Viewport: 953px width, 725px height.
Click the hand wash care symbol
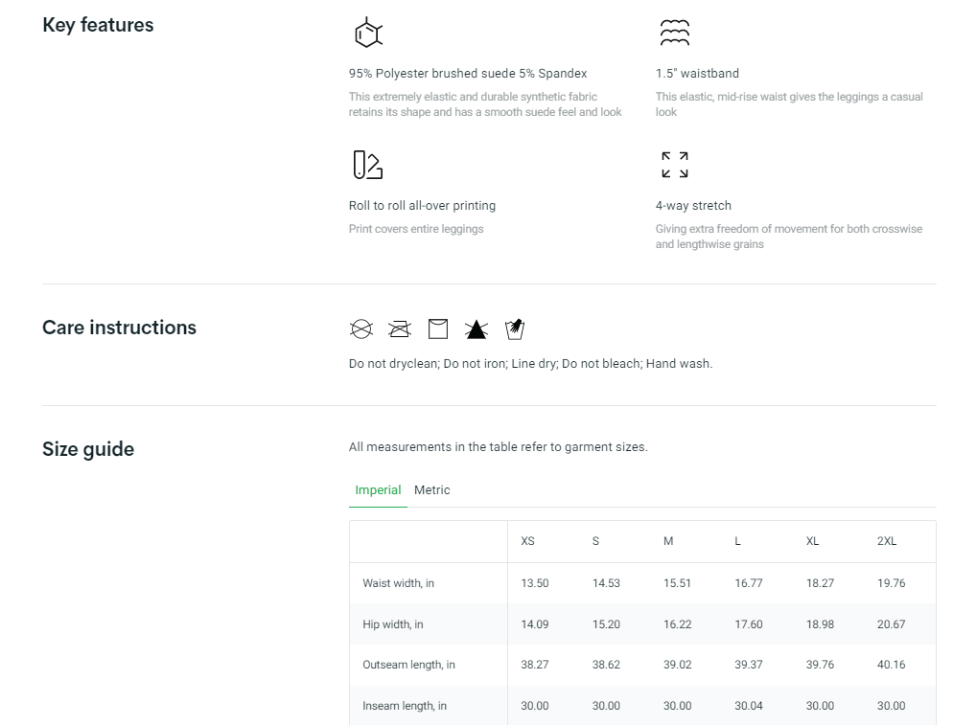click(x=514, y=329)
